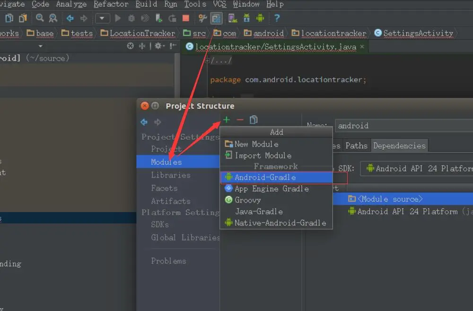Click the Run play icon
Screen dimensions: 473x311
click(118, 18)
